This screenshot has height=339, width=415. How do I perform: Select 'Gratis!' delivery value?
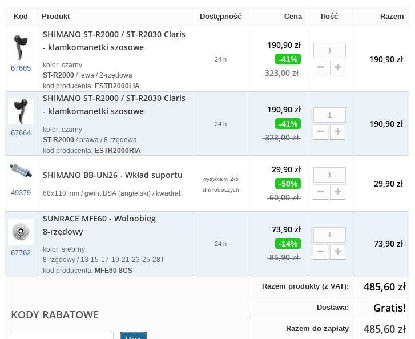389,308
